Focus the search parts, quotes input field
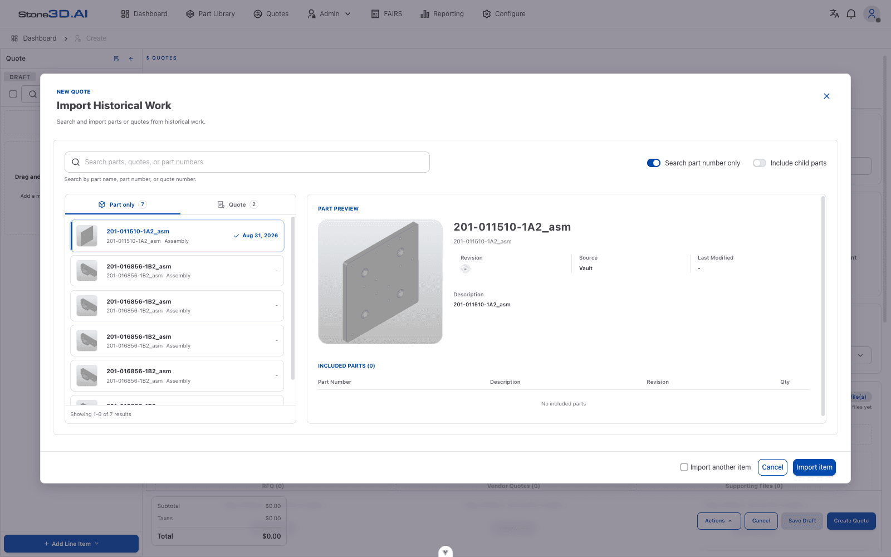This screenshot has width=891, height=557. tap(247, 162)
